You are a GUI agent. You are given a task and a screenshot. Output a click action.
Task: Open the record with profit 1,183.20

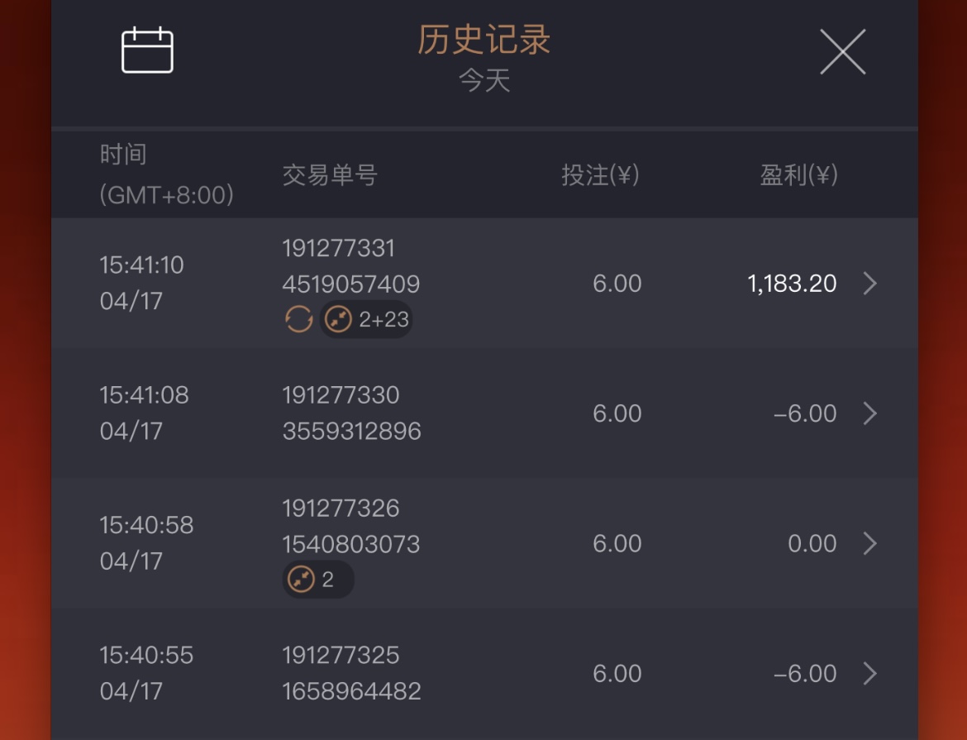click(x=791, y=284)
